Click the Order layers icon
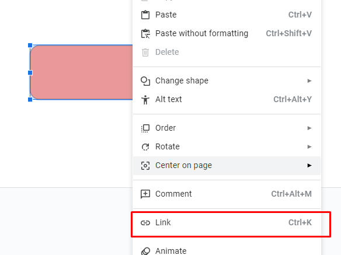This screenshot has width=341, height=255. point(145,128)
